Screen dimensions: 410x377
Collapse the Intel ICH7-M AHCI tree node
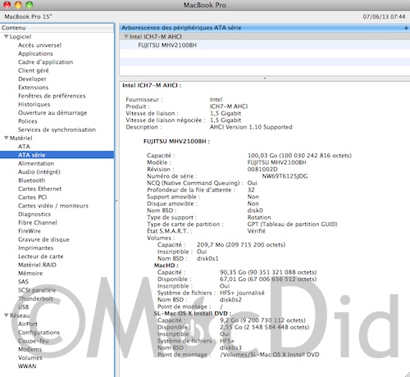click(125, 36)
